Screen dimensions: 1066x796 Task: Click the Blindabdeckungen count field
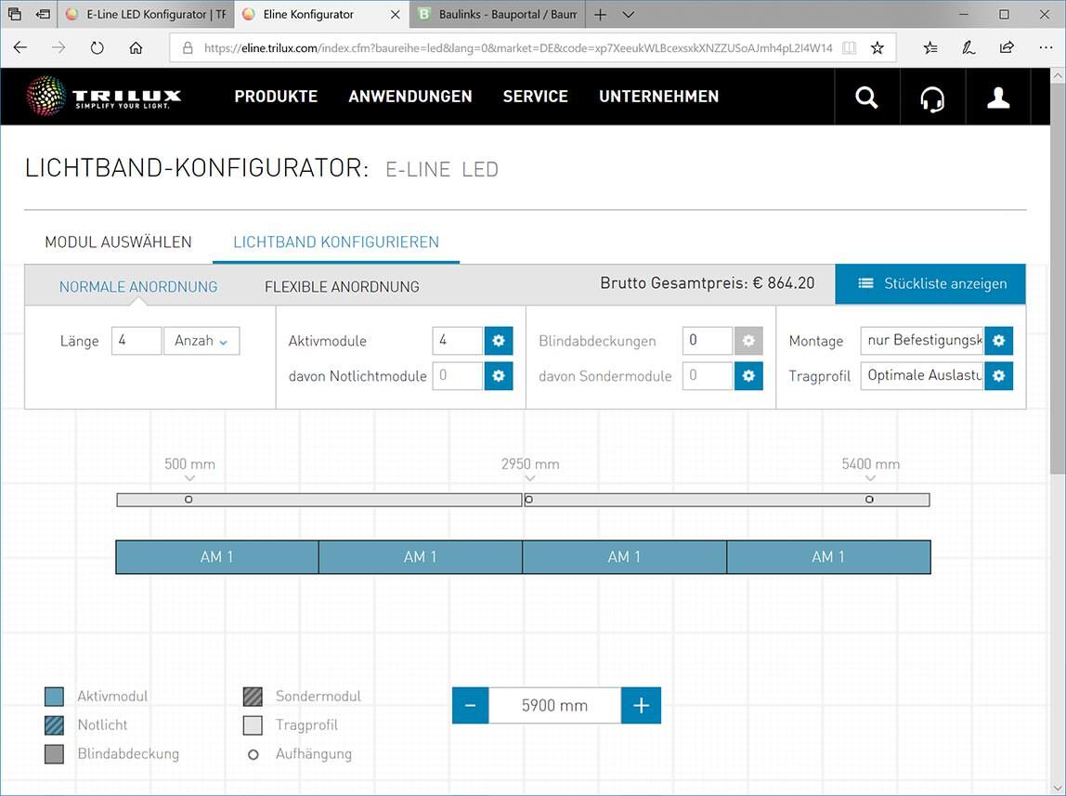(x=708, y=341)
